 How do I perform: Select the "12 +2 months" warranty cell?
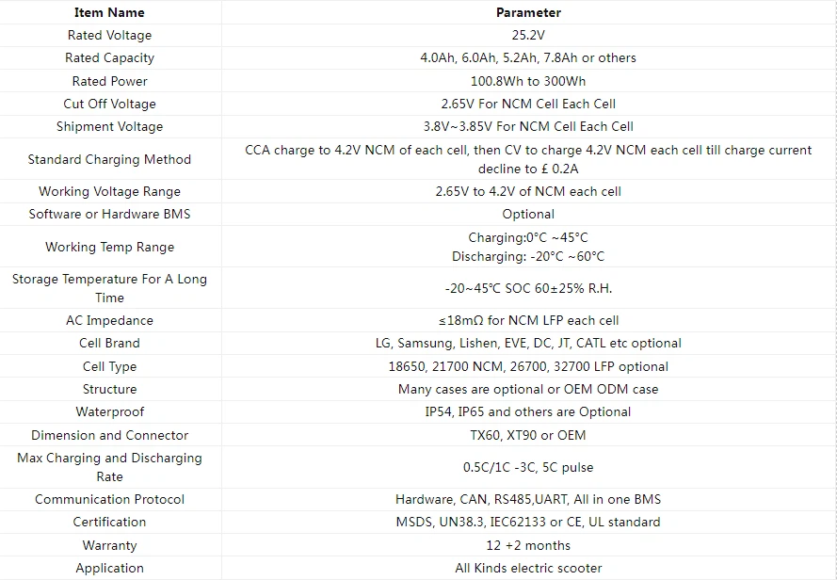pyautogui.click(x=528, y=545)
